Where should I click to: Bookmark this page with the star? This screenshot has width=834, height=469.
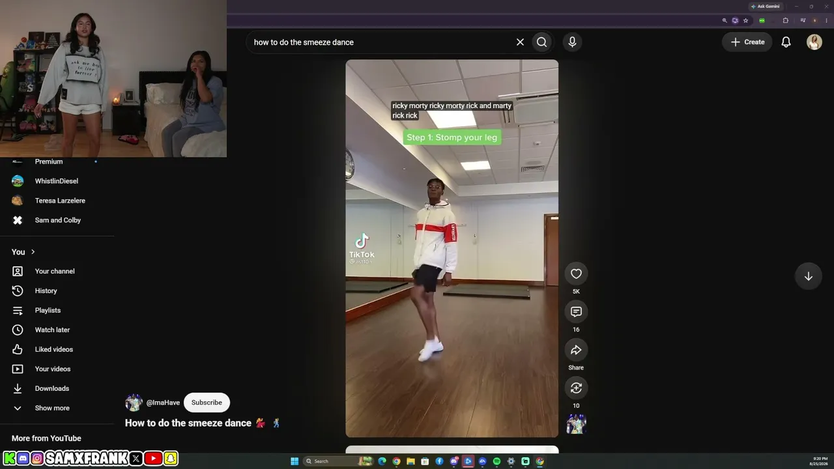(745, 20)
